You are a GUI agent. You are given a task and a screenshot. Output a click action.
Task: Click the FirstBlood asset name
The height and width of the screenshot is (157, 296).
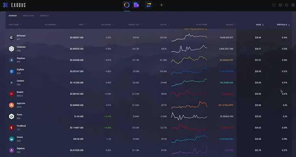coord(21,126)
